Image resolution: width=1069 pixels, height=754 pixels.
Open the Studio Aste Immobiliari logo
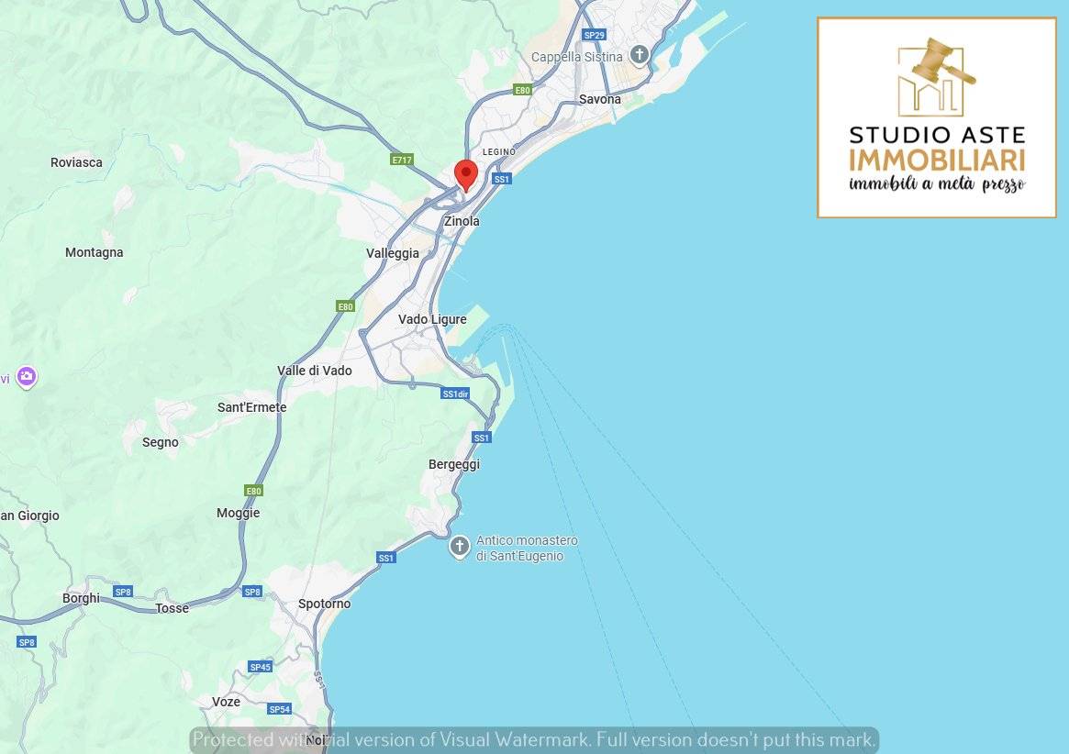pyautogui.click(x=937, y=118)
